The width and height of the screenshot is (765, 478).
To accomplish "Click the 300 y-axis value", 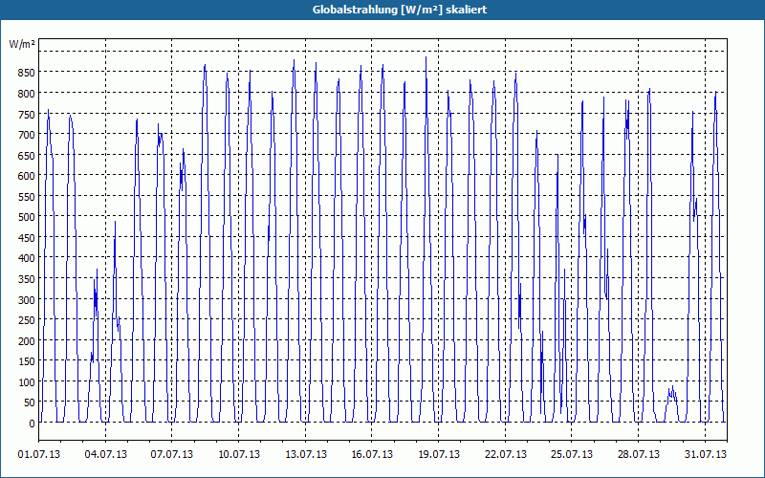I will pyautogui.click(x=26, y=300).
